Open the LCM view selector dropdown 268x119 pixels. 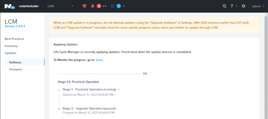61,6
